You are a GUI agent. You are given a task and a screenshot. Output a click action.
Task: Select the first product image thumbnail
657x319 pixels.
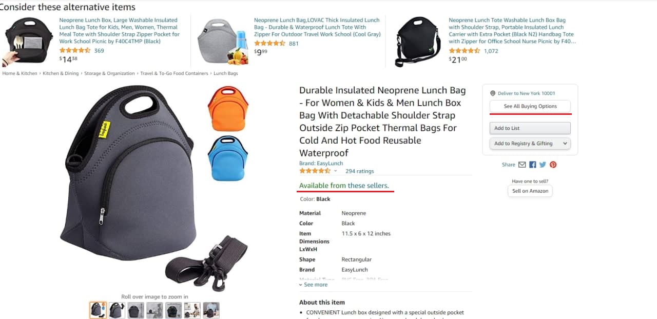tap(98, 310)
